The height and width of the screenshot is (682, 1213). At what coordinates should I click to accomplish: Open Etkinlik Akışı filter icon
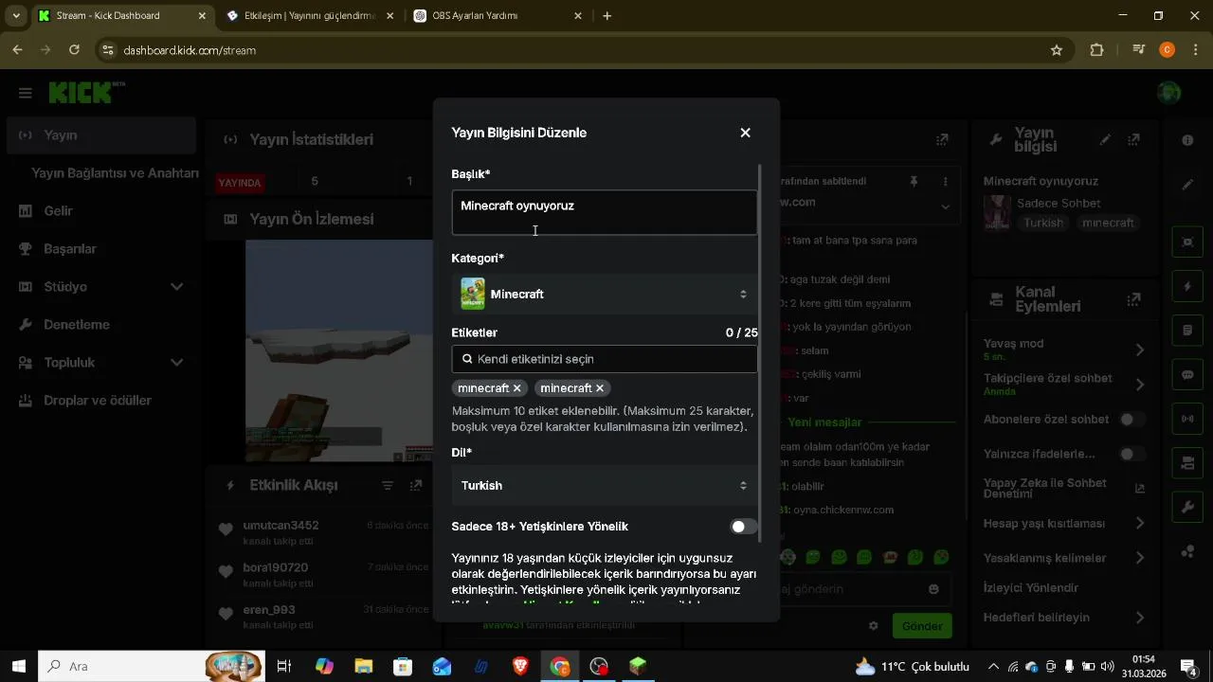pyautogui.click(x=388, y=485)
